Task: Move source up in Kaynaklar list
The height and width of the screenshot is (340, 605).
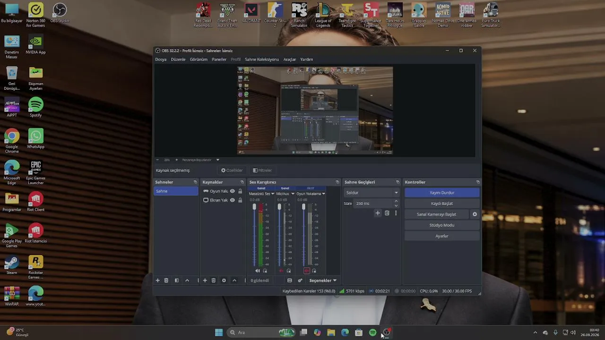Action: coord(234,280)
